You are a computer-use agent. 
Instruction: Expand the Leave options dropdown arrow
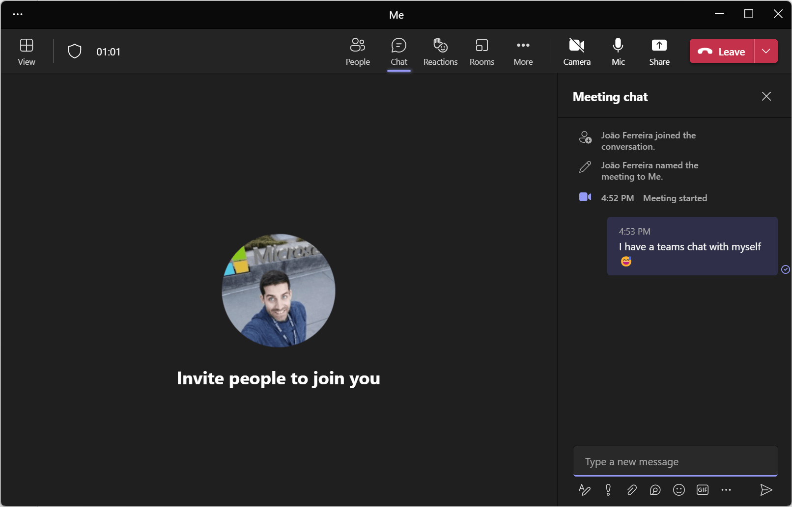coord(766,51)
